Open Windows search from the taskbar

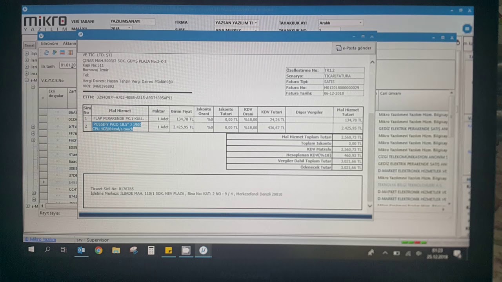47,249
